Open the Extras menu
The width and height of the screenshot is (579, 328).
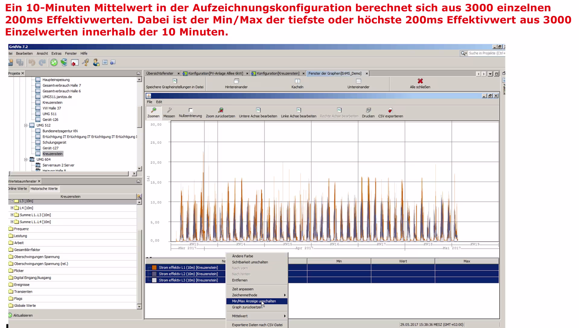(x=56, y=53)
